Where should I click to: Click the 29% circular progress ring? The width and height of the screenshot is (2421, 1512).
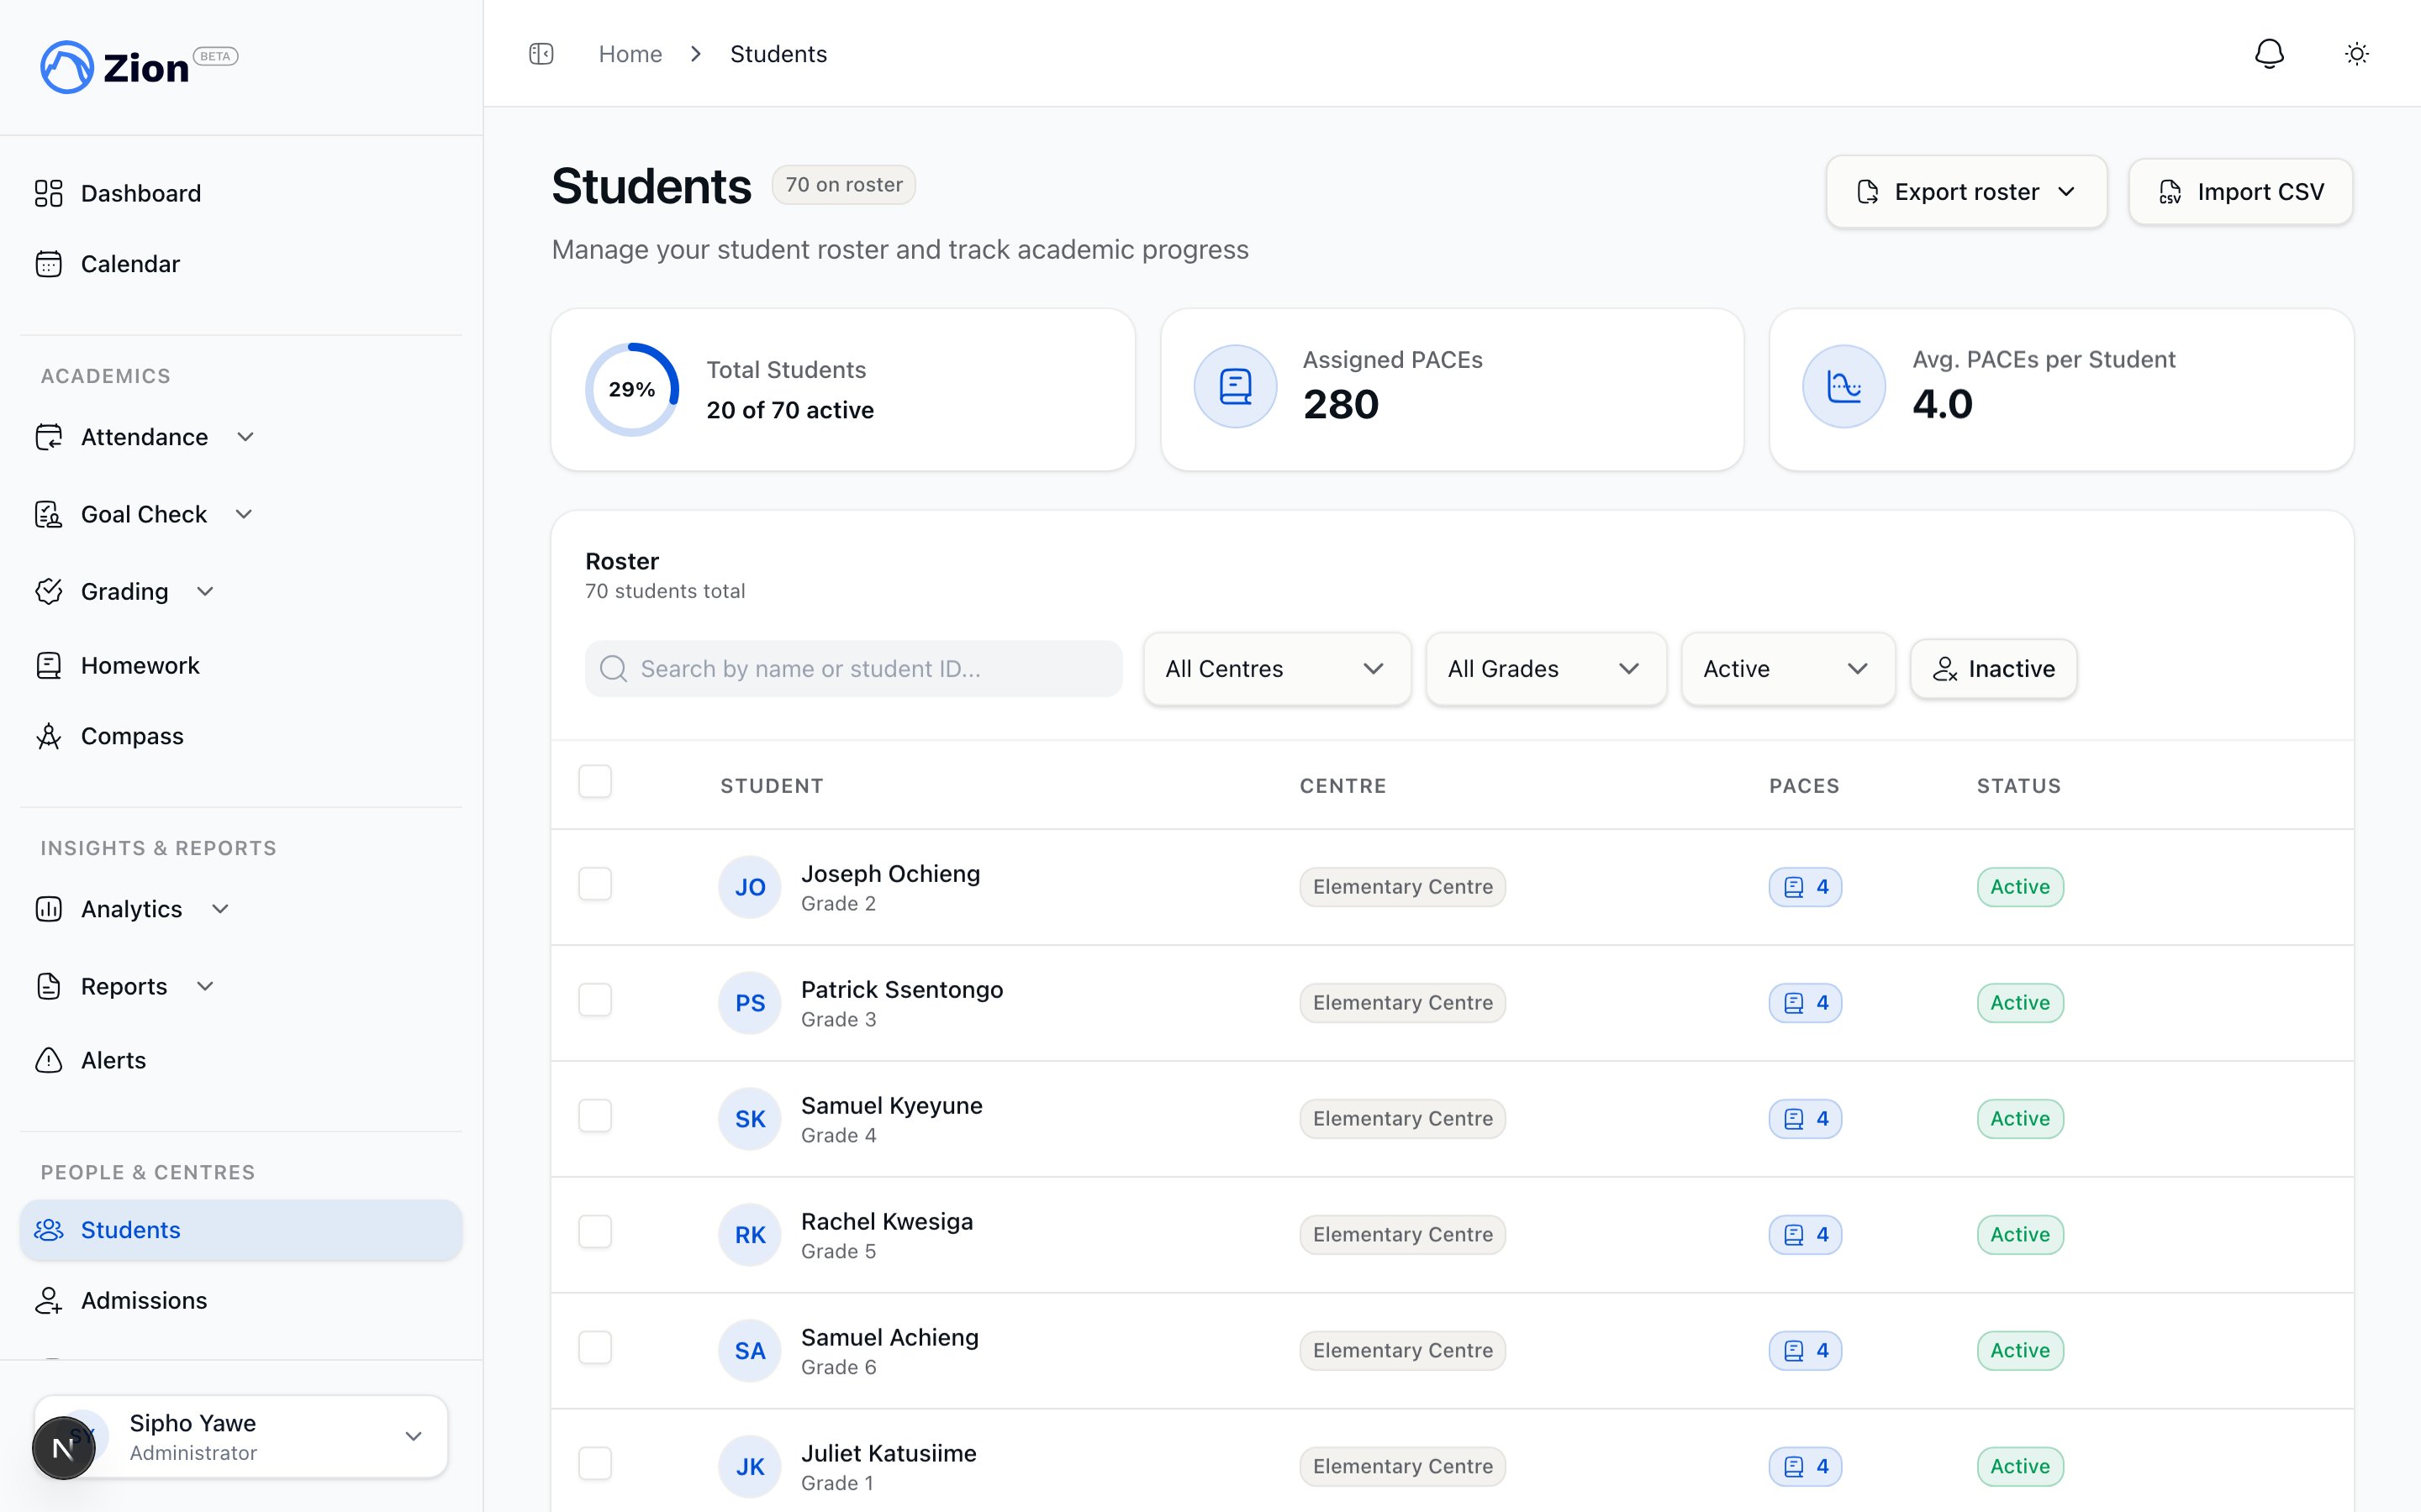point(632,390)
